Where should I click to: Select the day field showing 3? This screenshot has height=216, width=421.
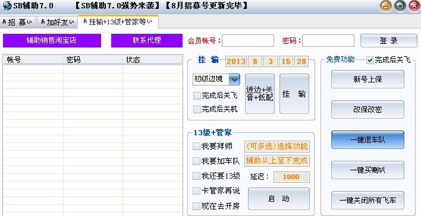coord(271,62)
